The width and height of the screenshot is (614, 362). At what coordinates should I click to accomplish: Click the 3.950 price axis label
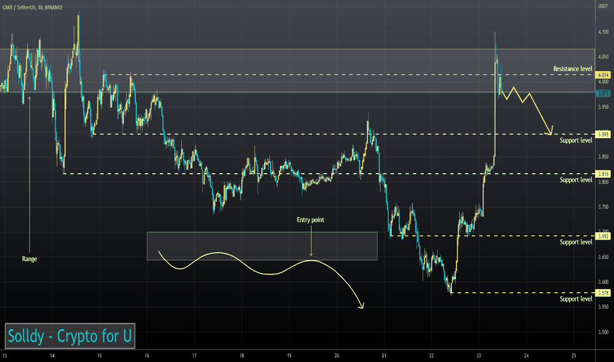coord(603,107)
